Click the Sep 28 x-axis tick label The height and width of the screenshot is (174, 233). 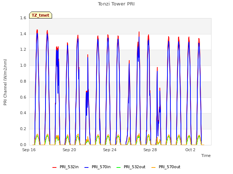pos(150,150)
